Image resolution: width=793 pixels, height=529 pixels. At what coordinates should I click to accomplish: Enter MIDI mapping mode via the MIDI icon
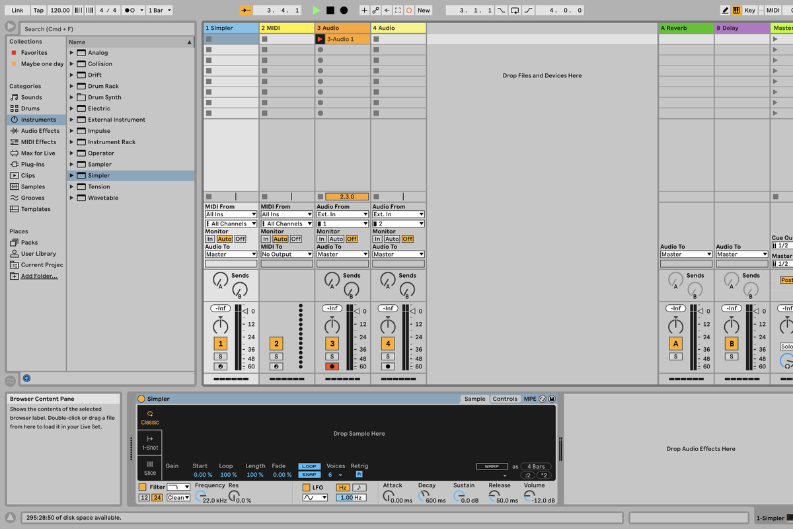tap(774, 10)
